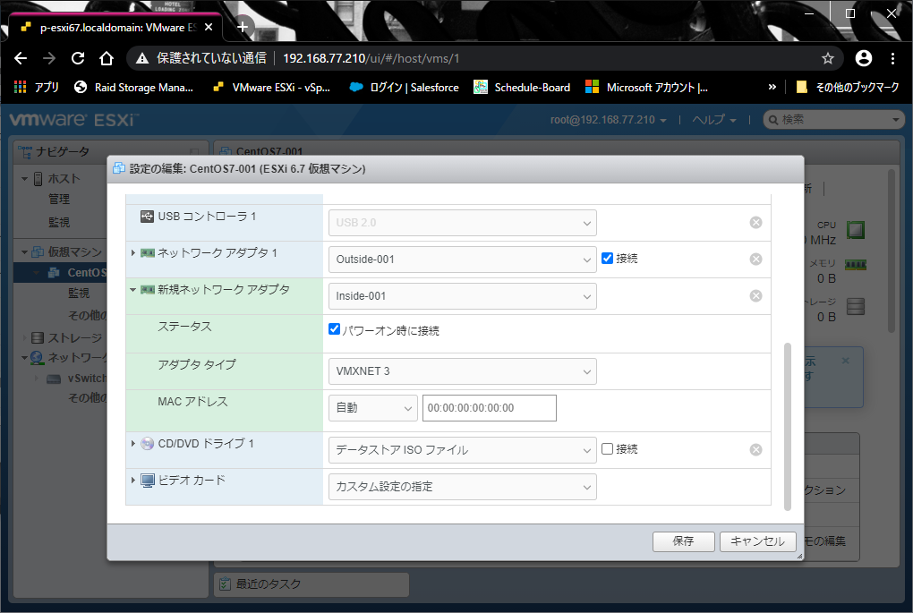The height and width of the screenshot is (613, 913).
Task: Click the VMware ESXi logo
Action: pyautogui.click(x=73, y=119)
